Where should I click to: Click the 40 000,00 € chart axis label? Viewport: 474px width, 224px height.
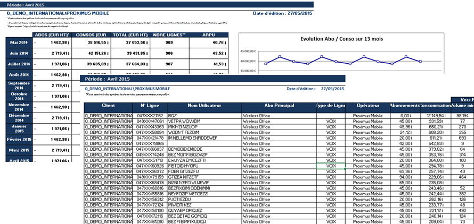(248, 61)
